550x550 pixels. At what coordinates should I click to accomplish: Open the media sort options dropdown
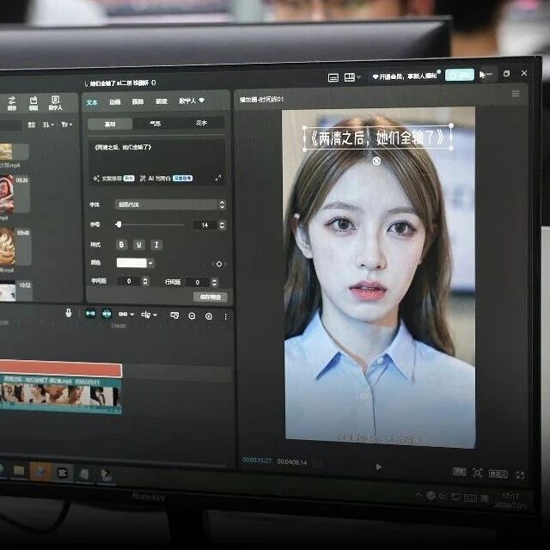click(48, 125)
